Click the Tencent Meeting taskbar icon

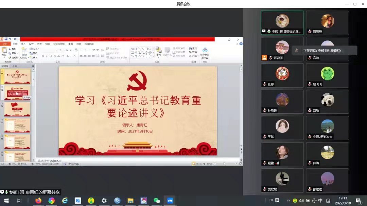coord(170,201)
